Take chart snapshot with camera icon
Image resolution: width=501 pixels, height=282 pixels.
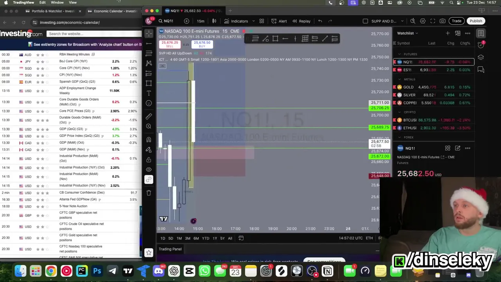pyautogui.click(x=442, y=21)
